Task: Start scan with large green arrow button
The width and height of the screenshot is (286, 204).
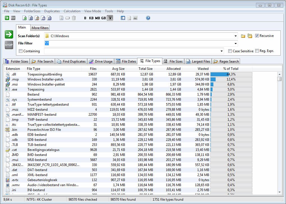Action: (x=9, y=34)
